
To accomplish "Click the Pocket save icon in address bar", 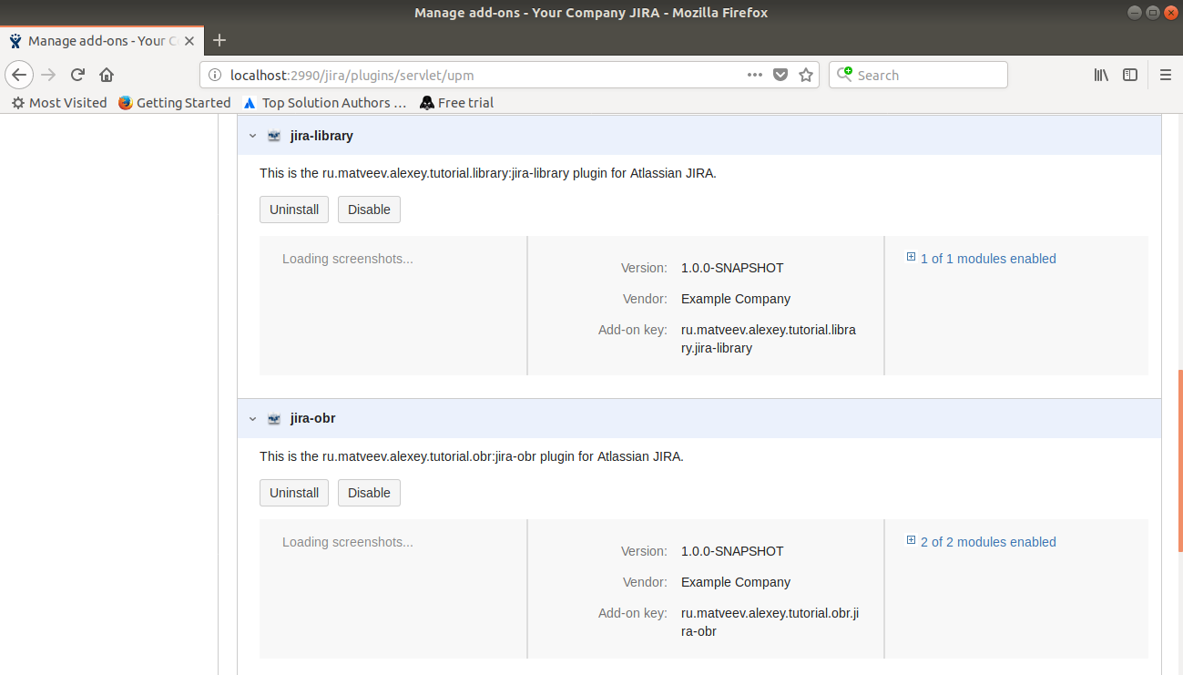I will tap(780, 75).
